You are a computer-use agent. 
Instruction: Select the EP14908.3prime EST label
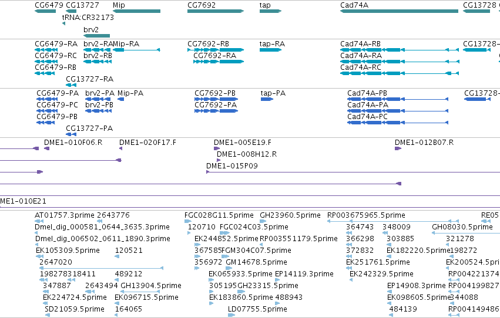point(416,286)
